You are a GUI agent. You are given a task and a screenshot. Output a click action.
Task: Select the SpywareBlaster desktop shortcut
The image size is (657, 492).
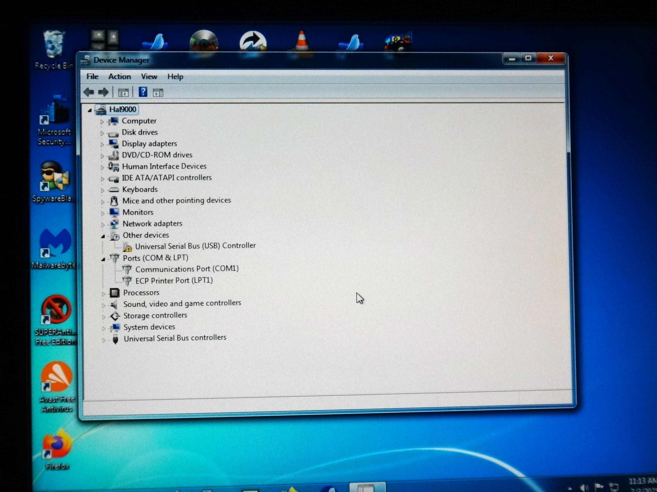(53, 181)
